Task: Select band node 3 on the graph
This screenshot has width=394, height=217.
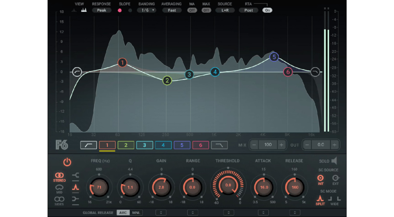Action: (x=189, y=75)
